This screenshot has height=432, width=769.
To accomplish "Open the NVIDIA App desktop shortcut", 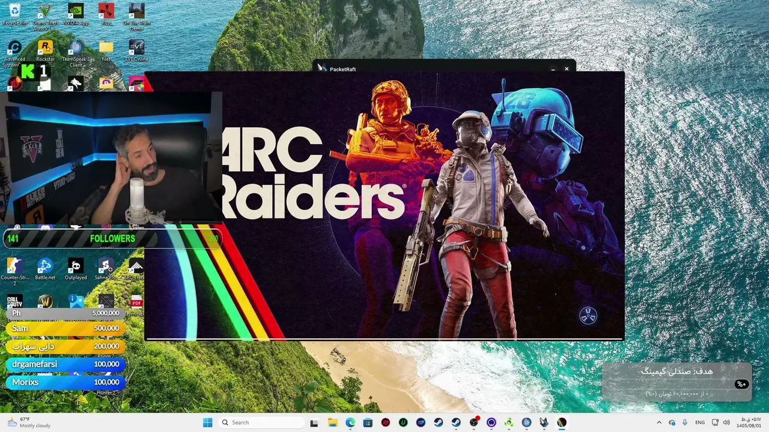I will click(x=76, y=15).
